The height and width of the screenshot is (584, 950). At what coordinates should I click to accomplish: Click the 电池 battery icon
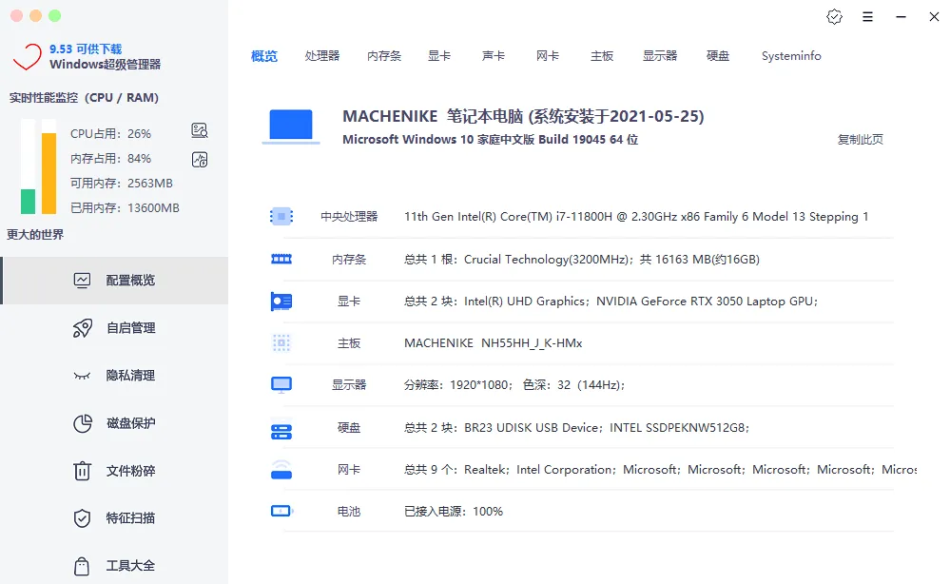(x=281, y=512)
